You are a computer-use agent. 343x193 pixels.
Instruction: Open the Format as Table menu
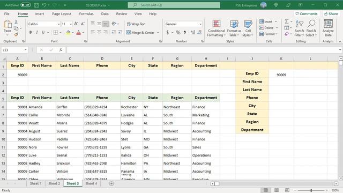pos(234,28)
